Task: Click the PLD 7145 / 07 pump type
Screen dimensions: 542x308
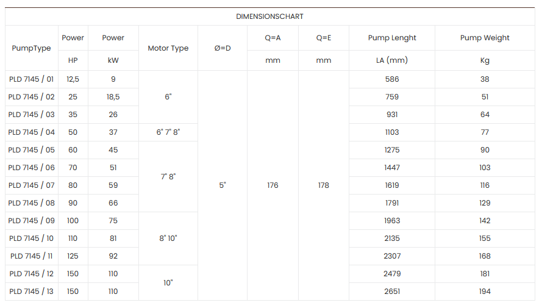Action: tap(32, 185)
